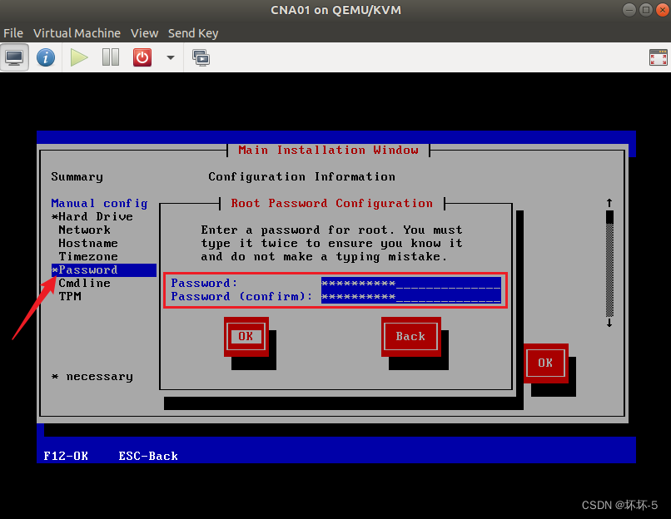Open the Send Key menu
The image size is (671, 519).
(192, 33)
